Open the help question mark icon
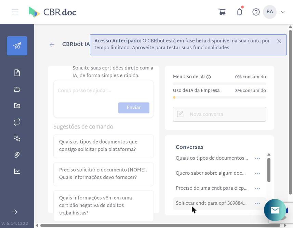Screen dimensions: 293x228 pyautogui.click(x=256, y=12)
